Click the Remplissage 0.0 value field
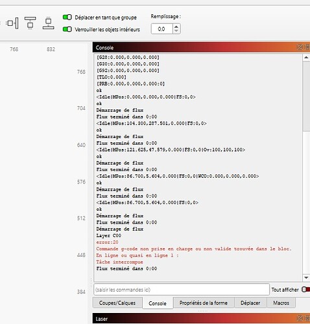 click(x=161, y=29)
